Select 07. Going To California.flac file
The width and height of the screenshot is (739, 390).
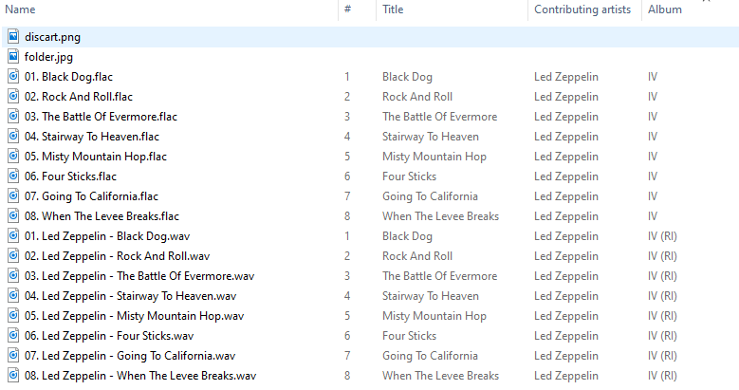coord(100,196)
